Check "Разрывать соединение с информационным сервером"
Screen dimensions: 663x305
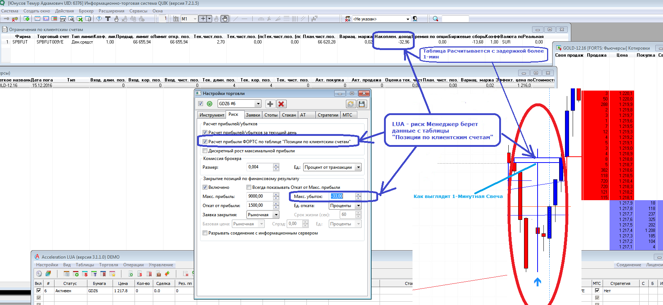click(x=205, y=233)
